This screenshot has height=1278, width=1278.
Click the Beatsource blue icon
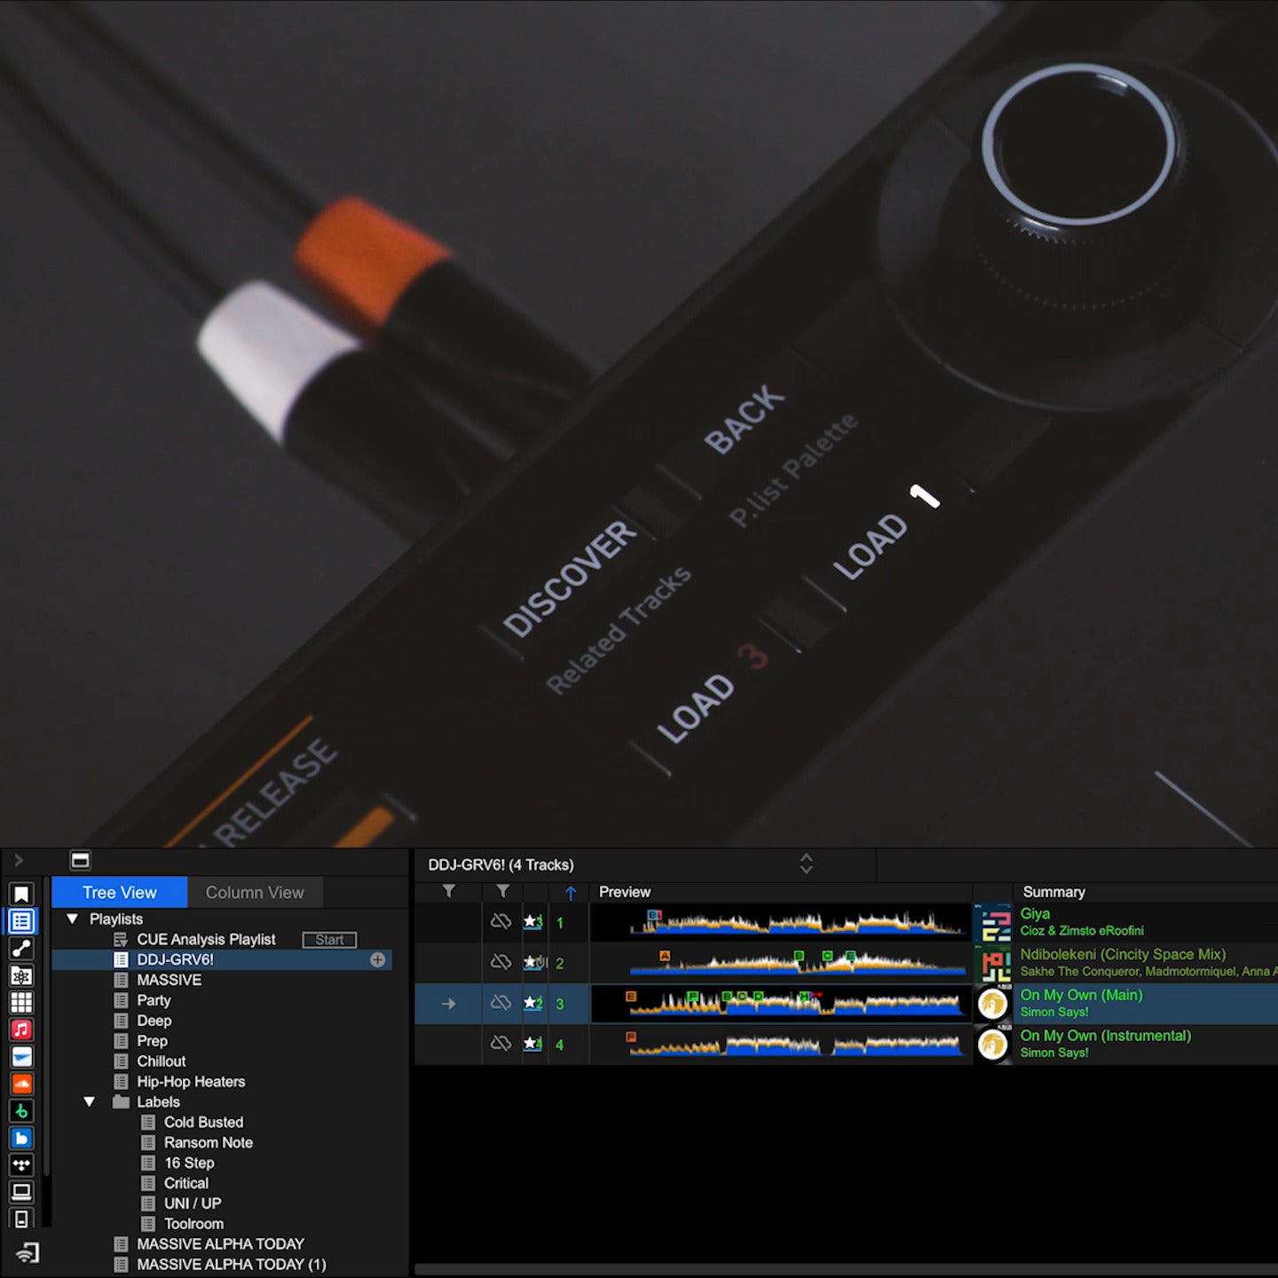tap(21, 1138)
